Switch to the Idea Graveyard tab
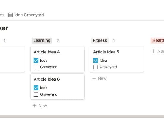Viewport: 164px width, 122px height. click(26, 15)
